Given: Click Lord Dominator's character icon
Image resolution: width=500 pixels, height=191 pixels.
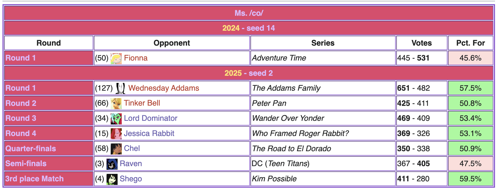Looking at the screenshot, I should coord(116,119).
